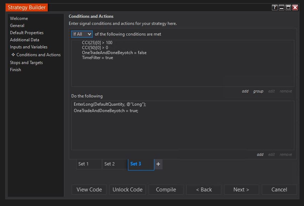The height and width of the screenshot is (206, 304).
Task: Go to Stops and Targets page
Action: [x=26, y=63]
